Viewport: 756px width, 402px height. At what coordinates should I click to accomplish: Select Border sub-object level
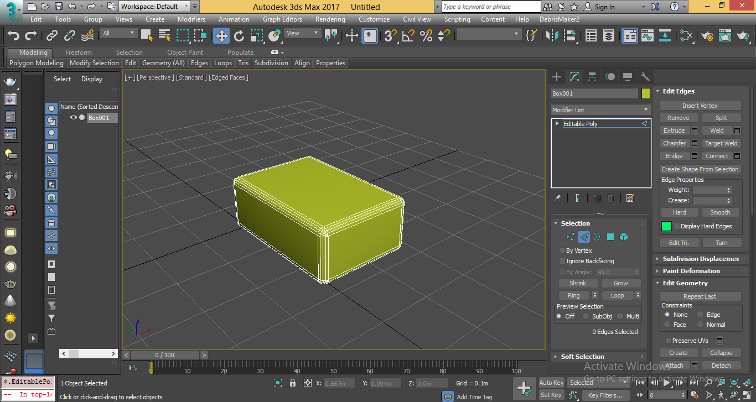597,237
